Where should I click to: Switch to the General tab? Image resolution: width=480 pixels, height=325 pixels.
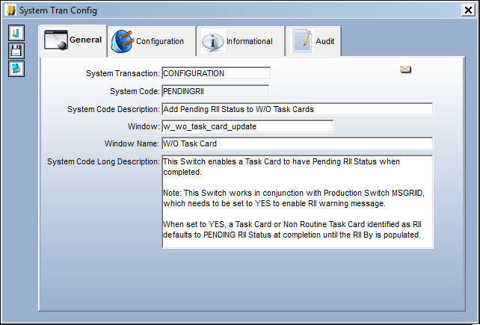coord(73,40)
